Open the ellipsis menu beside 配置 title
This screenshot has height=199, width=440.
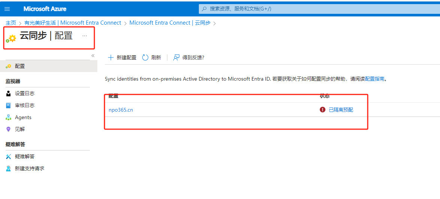(85, 36)
